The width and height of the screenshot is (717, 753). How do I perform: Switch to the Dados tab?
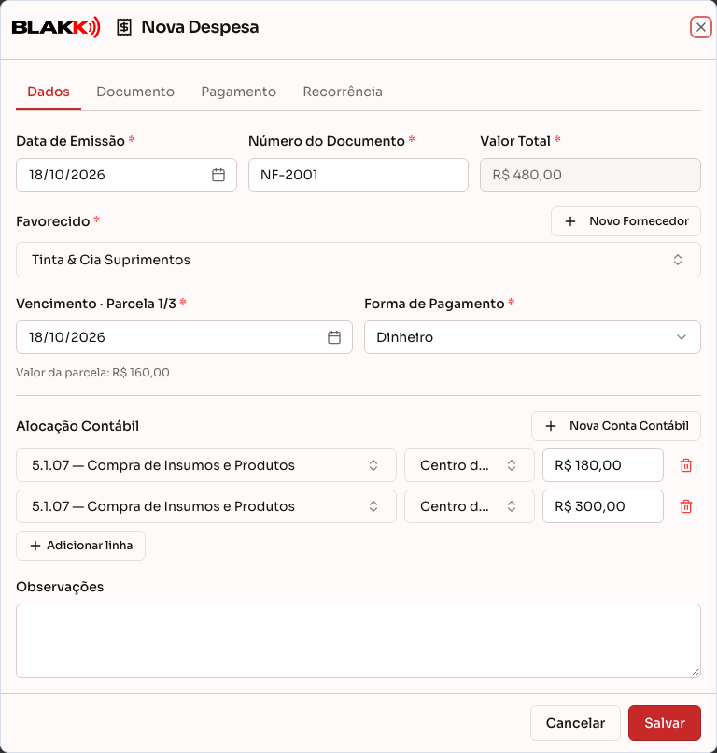pos(49,92)
